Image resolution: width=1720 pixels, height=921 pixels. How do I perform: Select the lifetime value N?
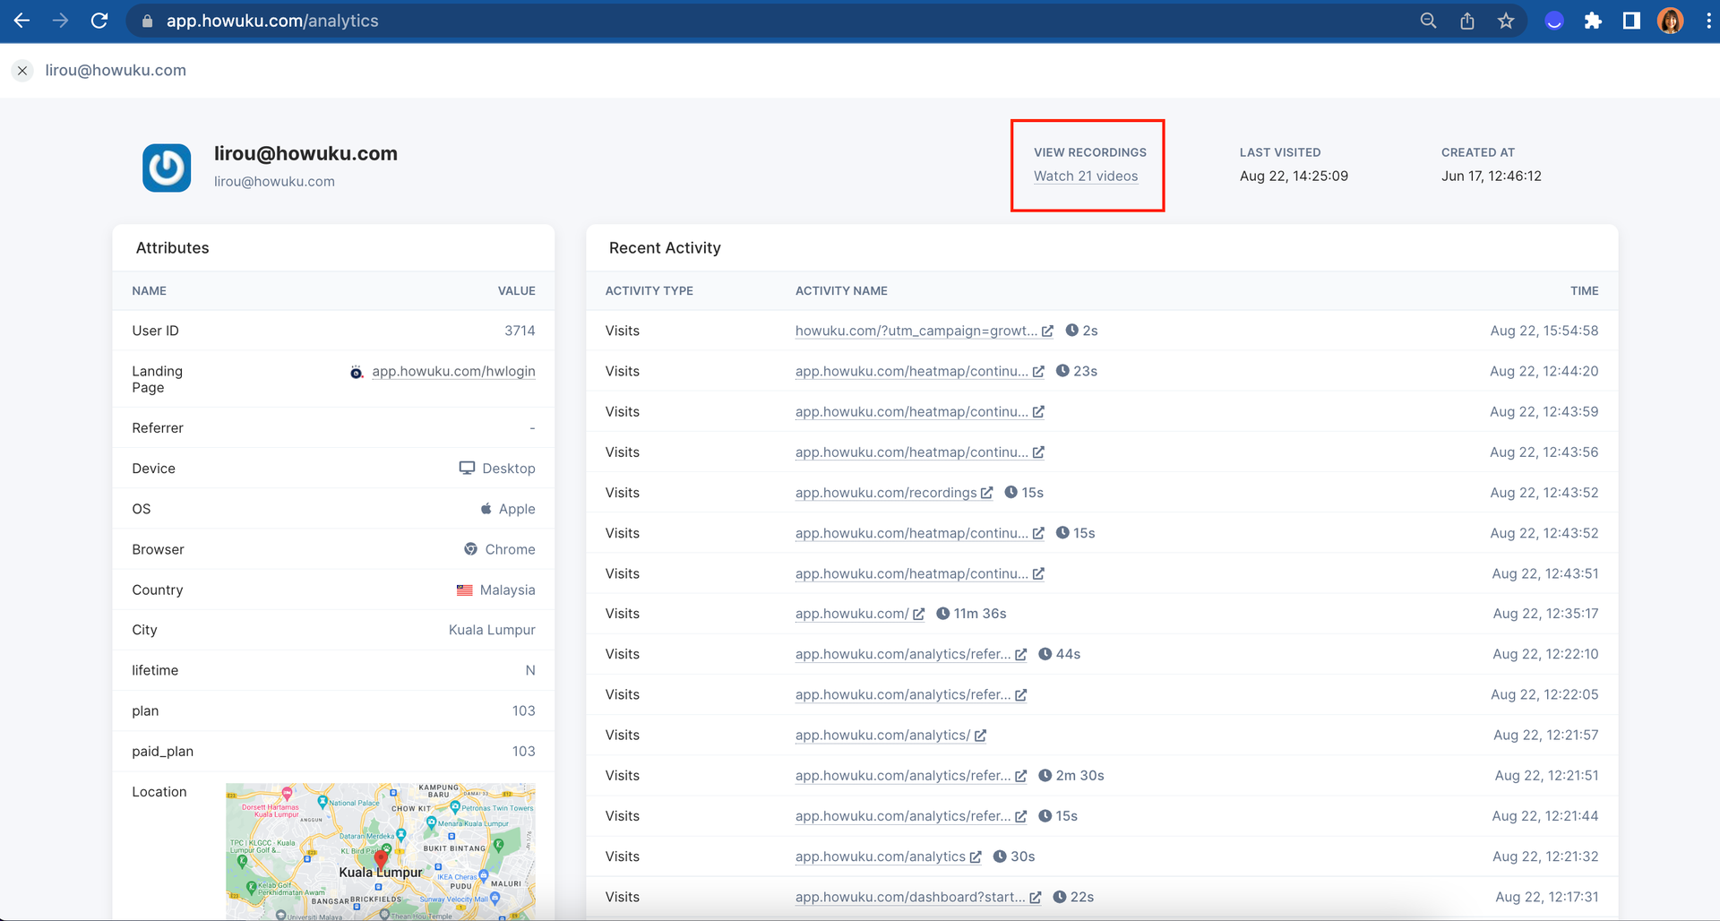pyautogui.click(x=530, y=670)
